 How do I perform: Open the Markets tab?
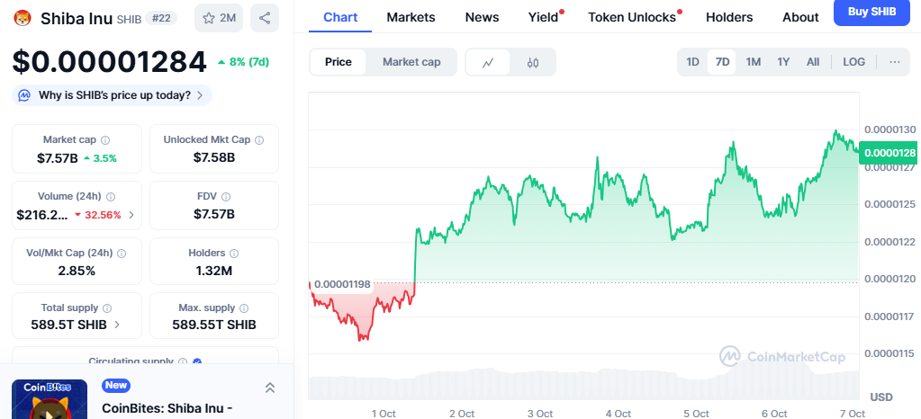coord(411,17)
